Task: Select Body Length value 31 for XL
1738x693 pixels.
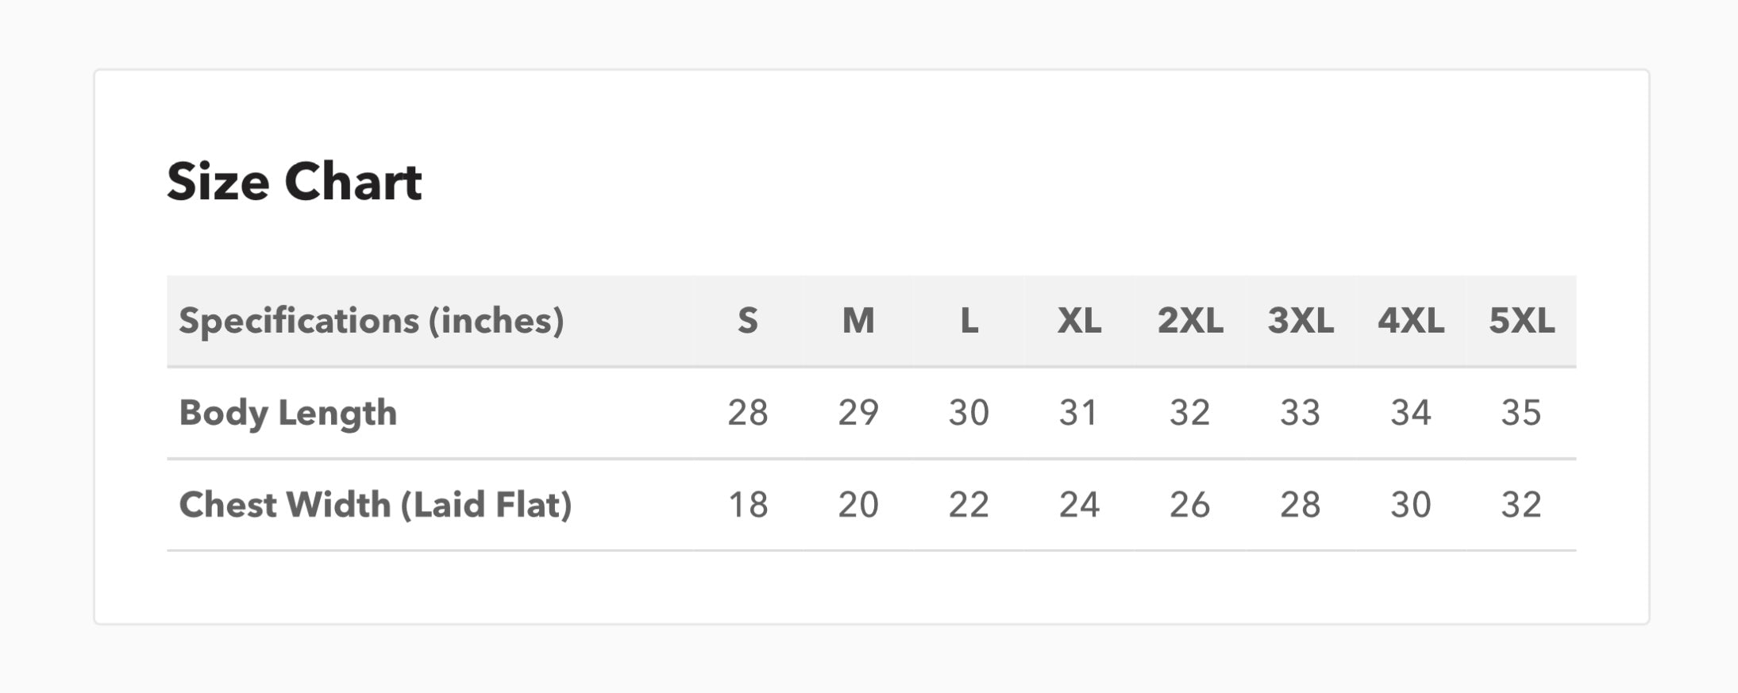Action: [1079, 413]
